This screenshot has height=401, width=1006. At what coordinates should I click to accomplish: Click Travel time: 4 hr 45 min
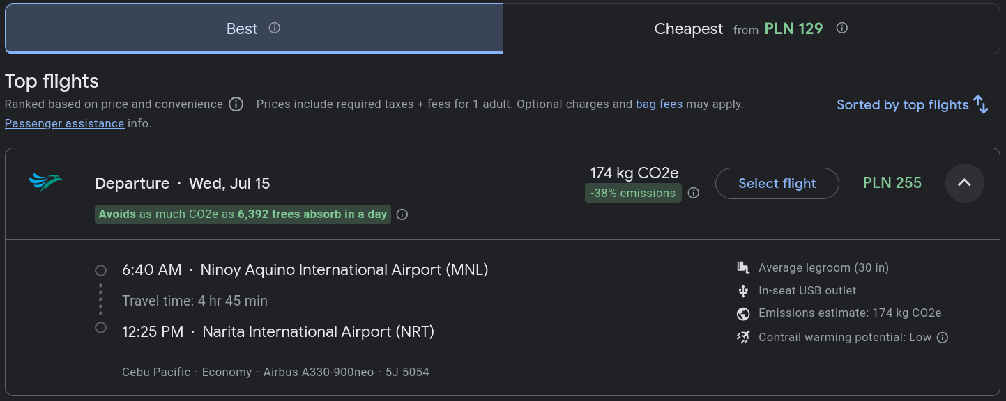(x=195, y=301)
